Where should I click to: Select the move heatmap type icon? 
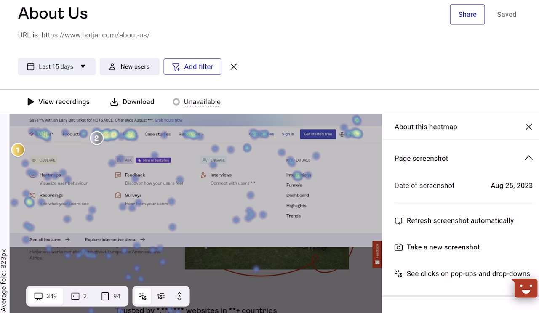click(x=161, y=296)
